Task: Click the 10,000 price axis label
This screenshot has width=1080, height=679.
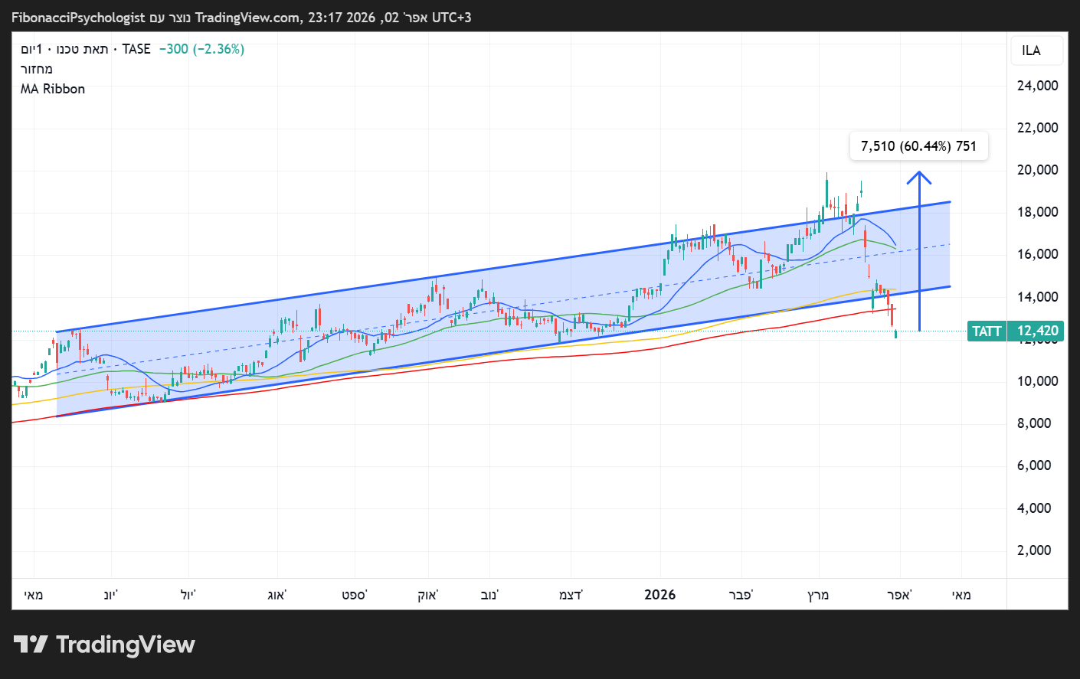Action: click(1037, 381)
